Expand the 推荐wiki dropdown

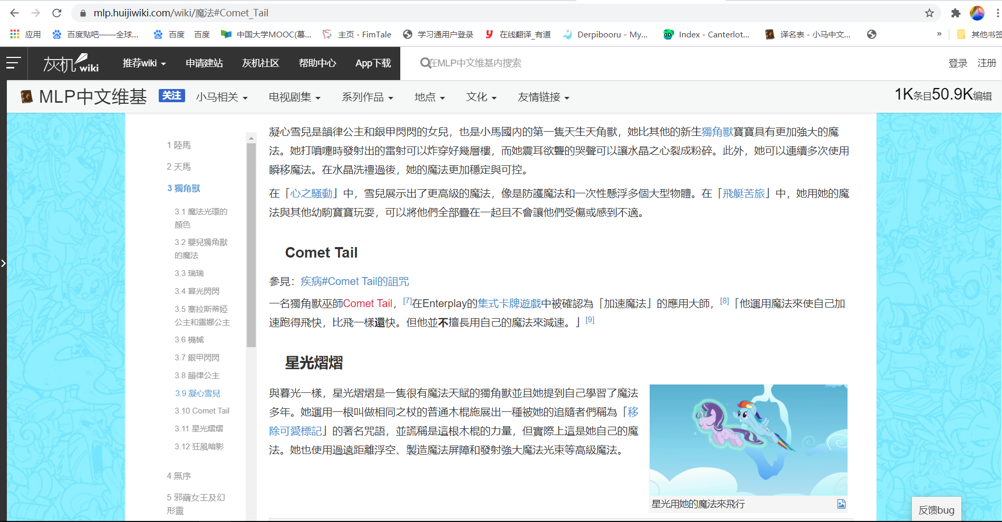(144, 63)
